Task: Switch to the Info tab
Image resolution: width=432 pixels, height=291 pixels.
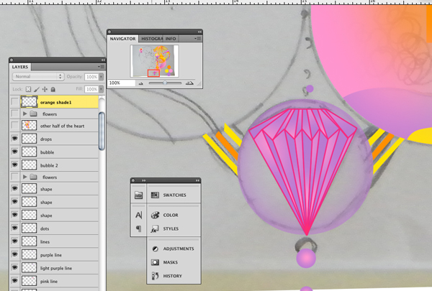Action: [x=171, y=39]
